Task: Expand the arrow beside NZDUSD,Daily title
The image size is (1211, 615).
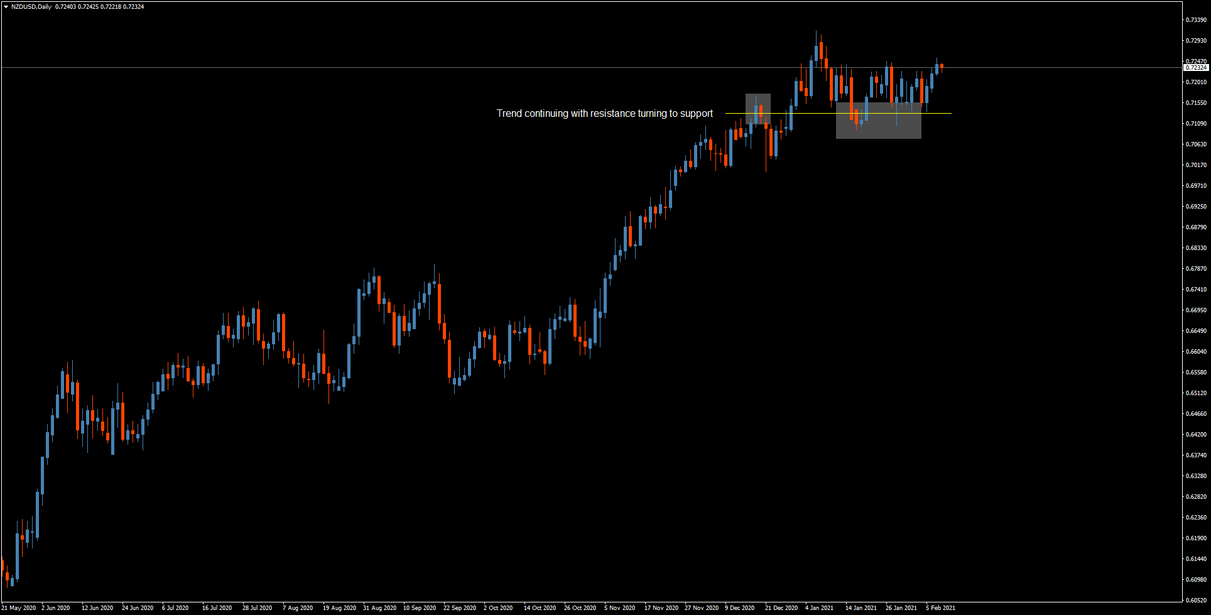Action: tap(6, 6)
